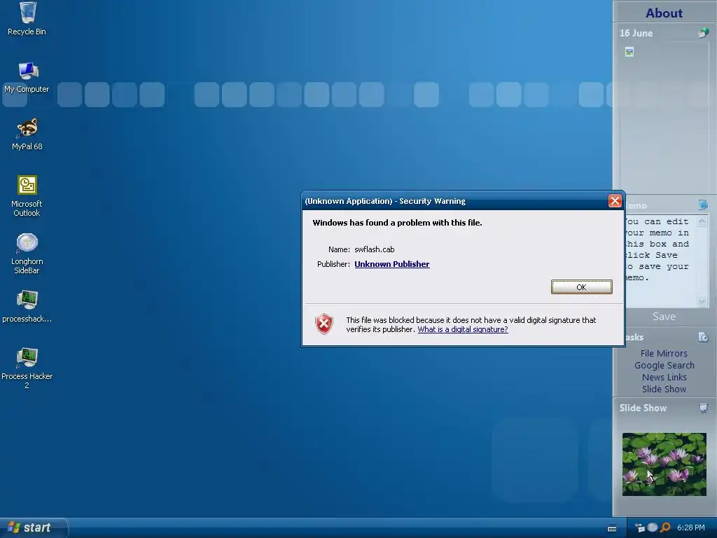Open the File Mirrors task link
The image size is (717, 538).
pos(664,353)
